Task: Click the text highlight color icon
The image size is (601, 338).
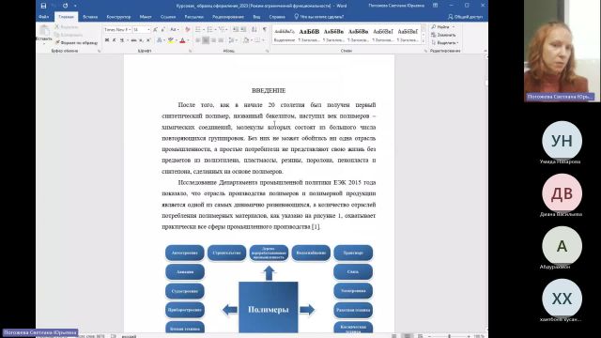Action: [171, 40]
